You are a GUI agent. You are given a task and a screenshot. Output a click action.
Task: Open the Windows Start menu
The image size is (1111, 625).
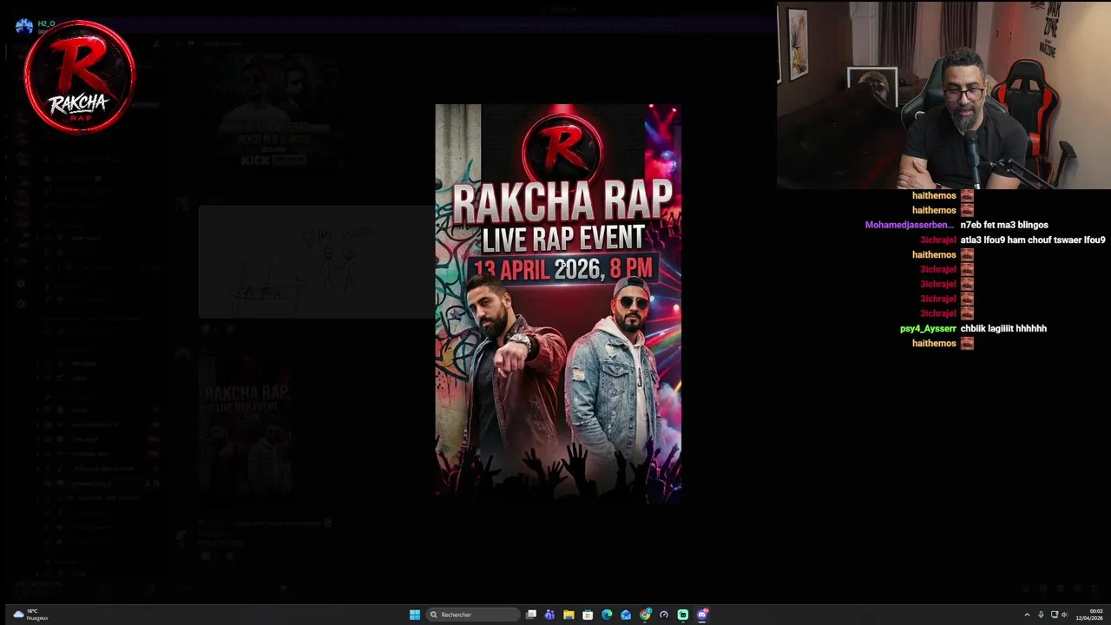tap(415, 615)
